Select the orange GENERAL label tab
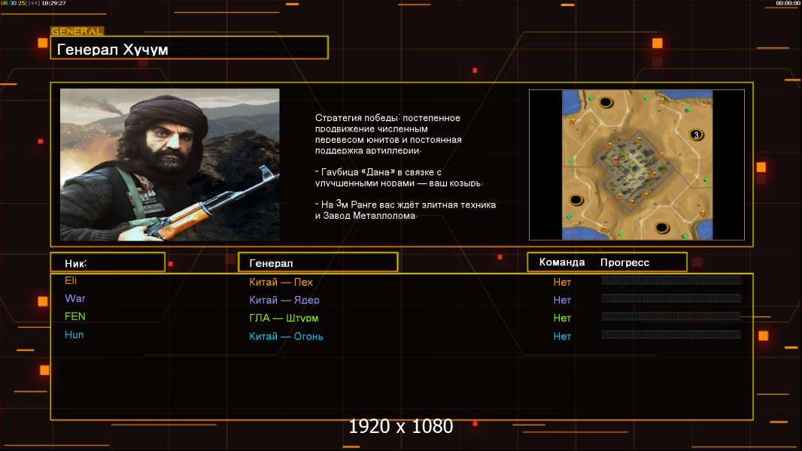Screen dimensions: 802x451 pyautogui.click(x=77, y=32)
